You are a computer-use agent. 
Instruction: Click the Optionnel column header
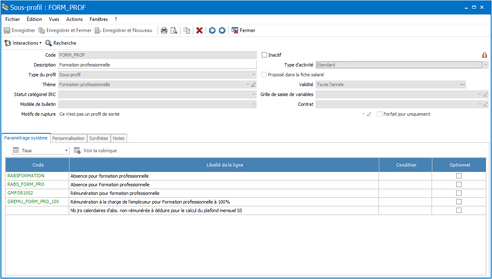coord(459,165)
